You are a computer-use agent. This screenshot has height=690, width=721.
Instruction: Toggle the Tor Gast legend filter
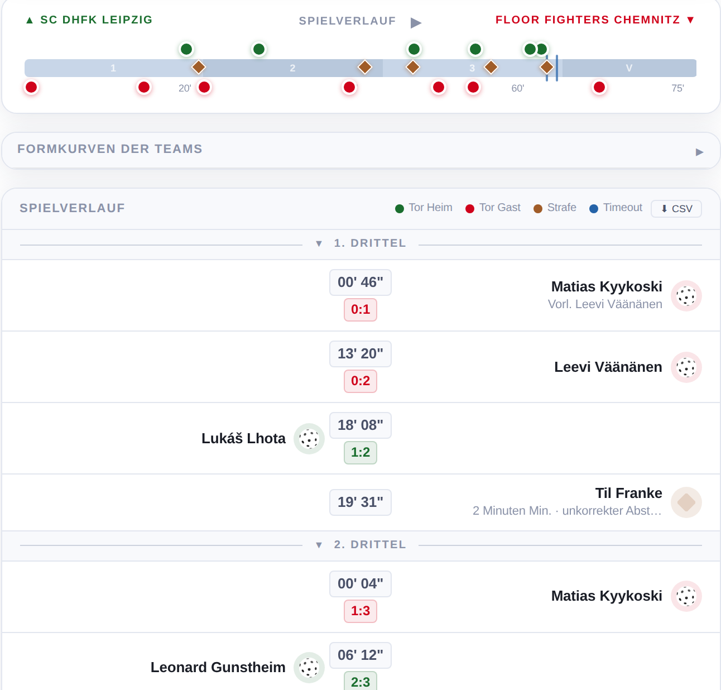pyautogui.click(x=493, y=208)
